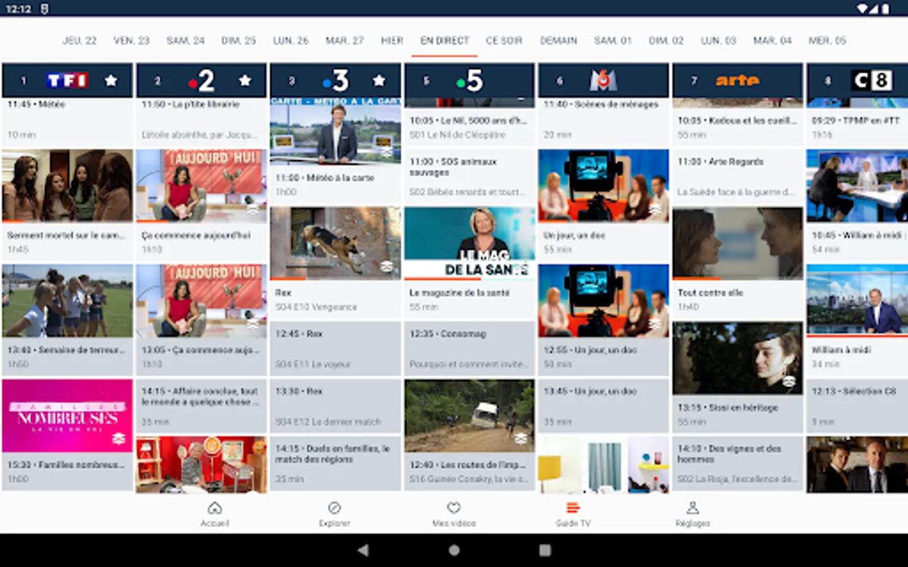Select the DIM. 02 date tab
This screenshot has width=908, height=567.
tap(666, 40)
